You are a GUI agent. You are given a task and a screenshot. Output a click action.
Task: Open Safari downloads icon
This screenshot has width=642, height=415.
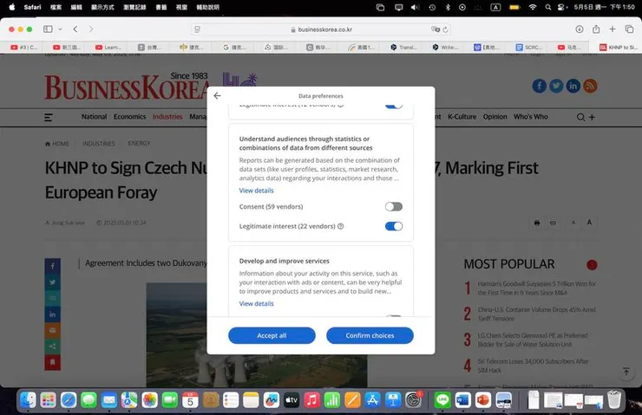pos(580,29)
